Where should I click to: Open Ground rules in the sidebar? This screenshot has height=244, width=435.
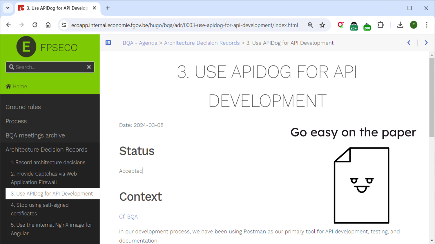coord(23,107)
